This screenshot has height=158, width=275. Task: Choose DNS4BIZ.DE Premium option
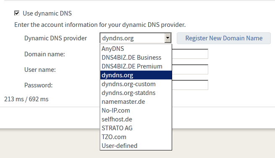(136, 66)
